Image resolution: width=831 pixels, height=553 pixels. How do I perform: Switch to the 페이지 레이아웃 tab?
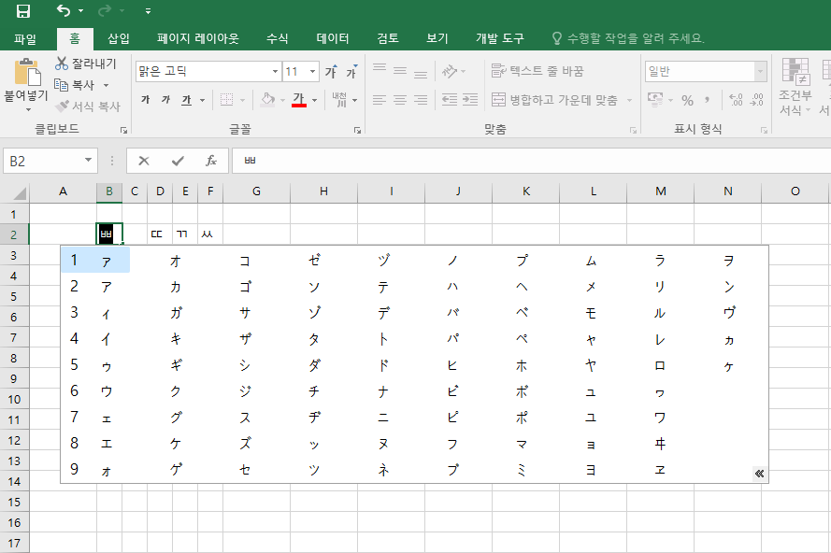coord(197,38)
